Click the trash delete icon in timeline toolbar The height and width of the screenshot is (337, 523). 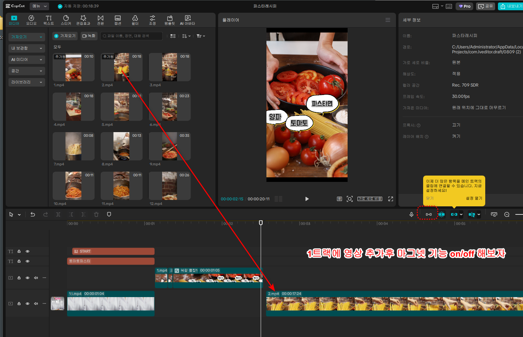coord(96,214)
